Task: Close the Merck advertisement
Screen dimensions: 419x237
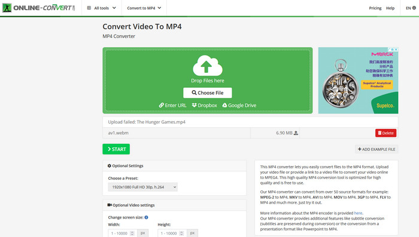Action: point(396,50)
